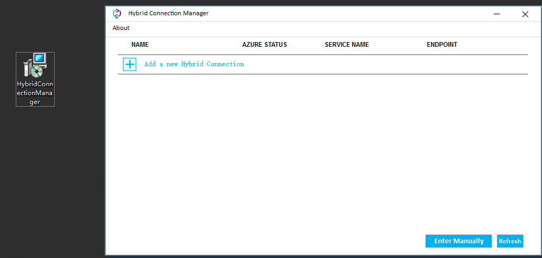The width and height of the screenshot is (542, 258).
Task: Click the Hybrid Connection Manager title bar logo
Action: (x=117, y=14)
